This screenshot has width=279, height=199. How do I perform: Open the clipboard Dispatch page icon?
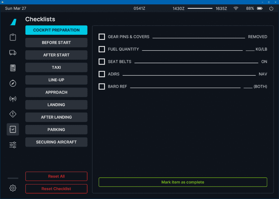tap(13, 37)
